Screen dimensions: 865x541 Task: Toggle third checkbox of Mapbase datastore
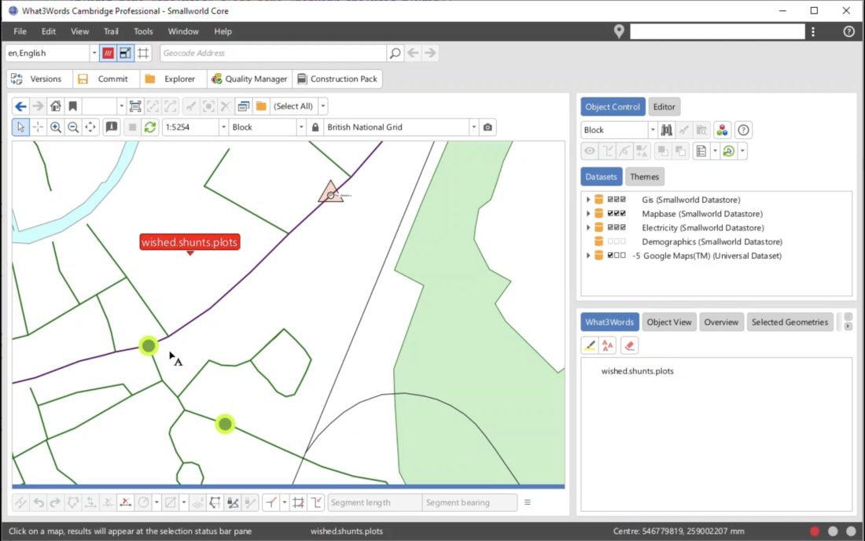click(623, 213)
